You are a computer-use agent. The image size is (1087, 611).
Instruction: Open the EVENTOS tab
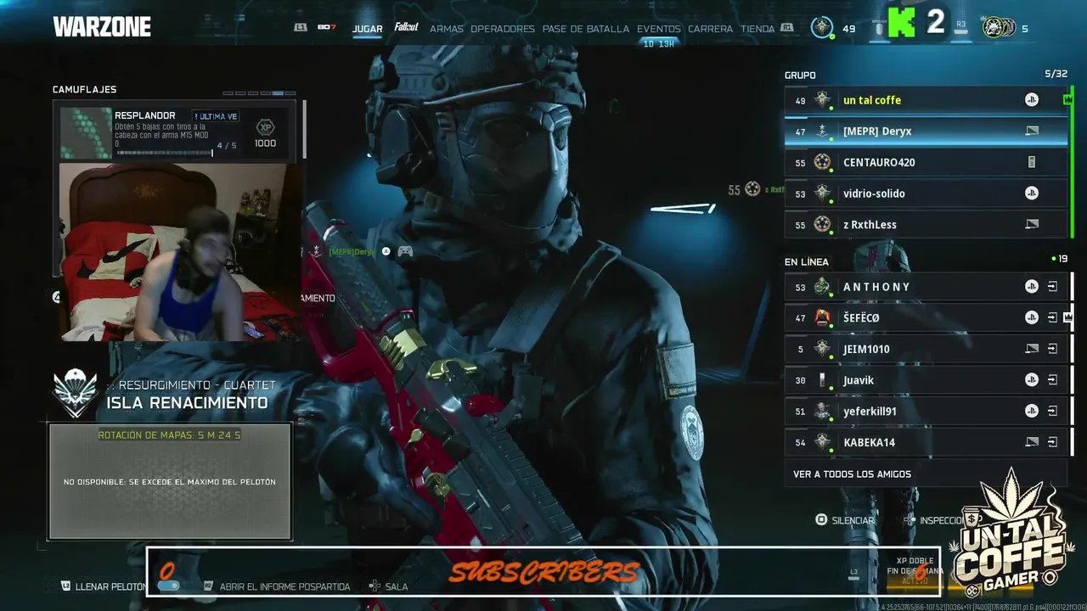(x=659, y=29)
